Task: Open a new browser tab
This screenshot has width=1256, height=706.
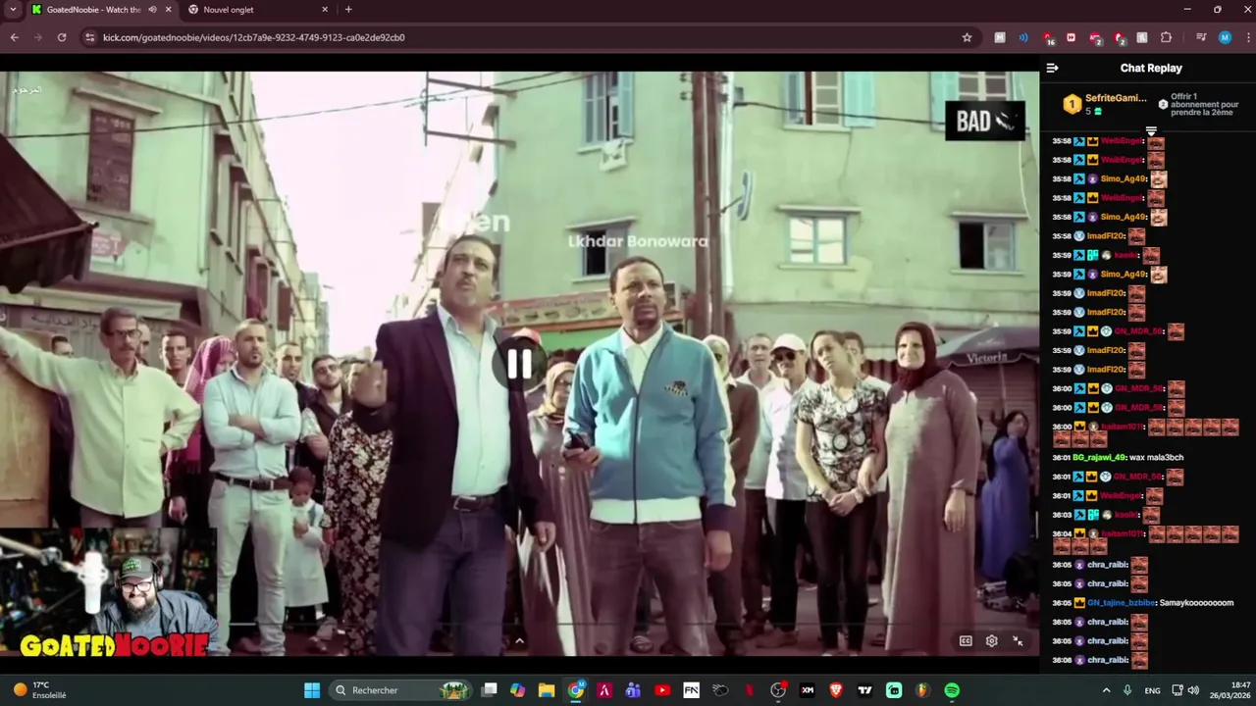Action: tap(348, 10)
